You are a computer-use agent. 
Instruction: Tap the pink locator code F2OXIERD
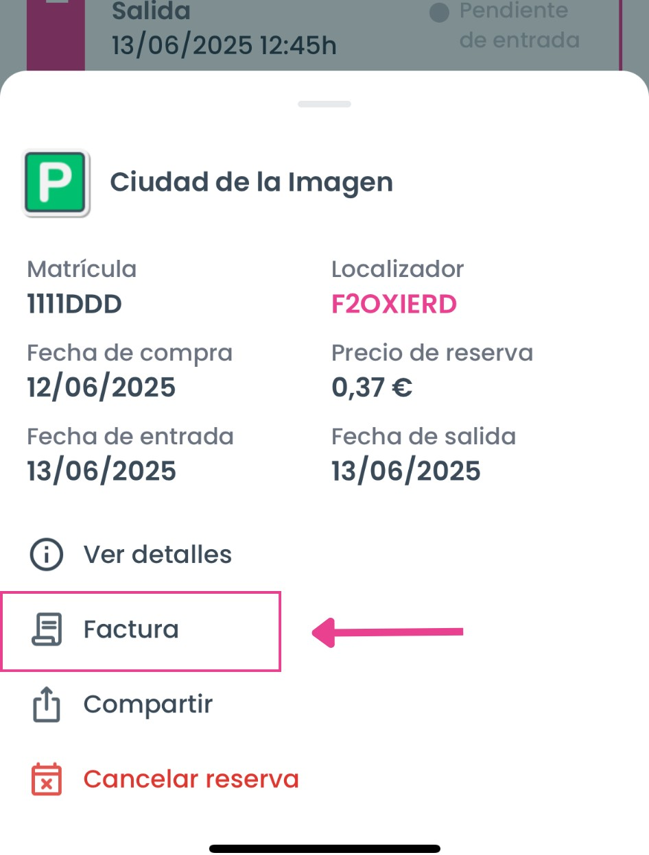click(x=394, y=304)
